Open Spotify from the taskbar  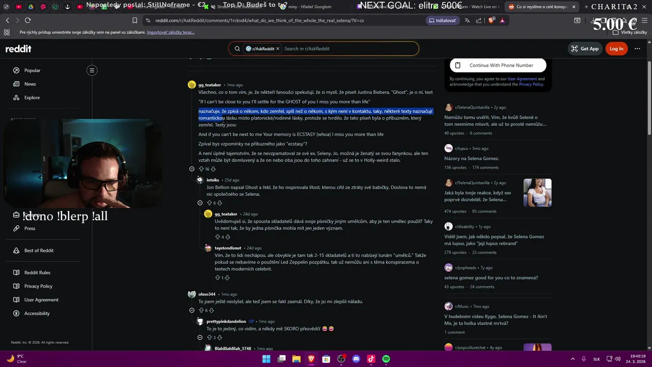coord(386,359)
